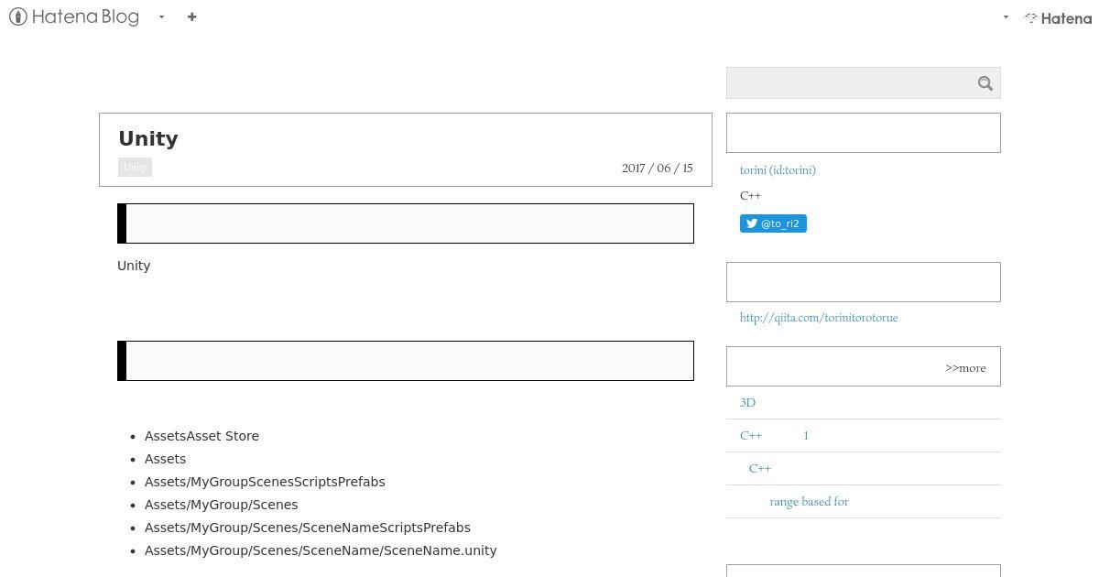Open the range based for link

coord(810,502)
